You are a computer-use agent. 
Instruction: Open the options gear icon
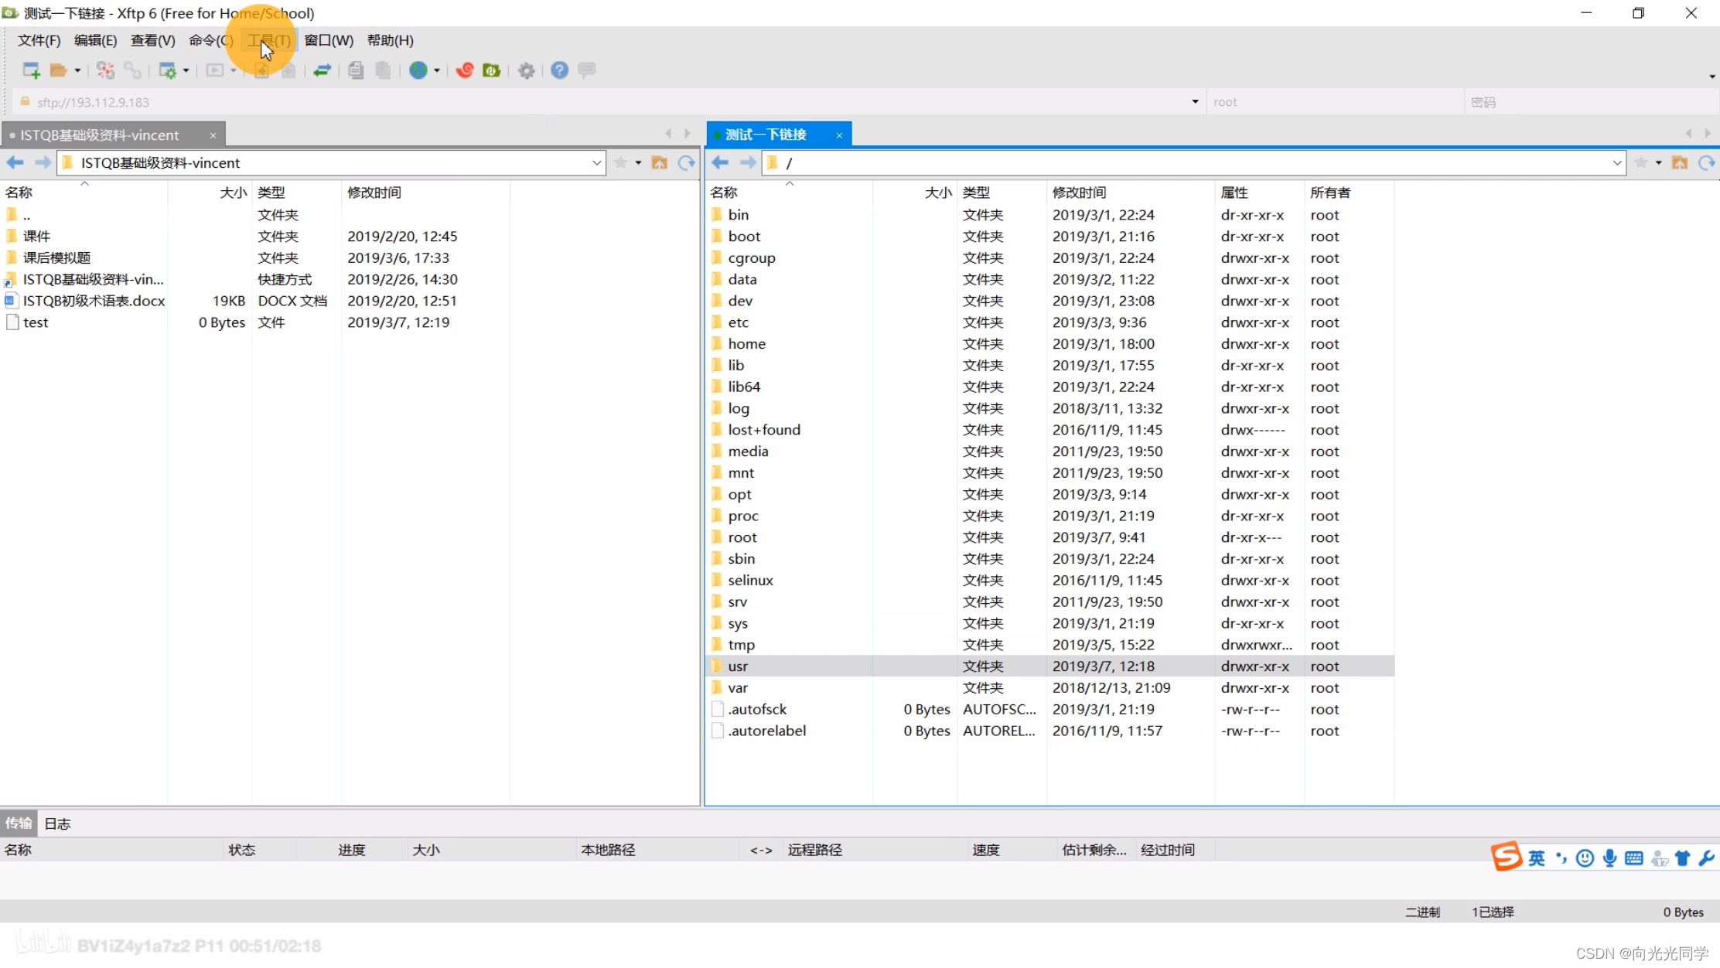527,70
